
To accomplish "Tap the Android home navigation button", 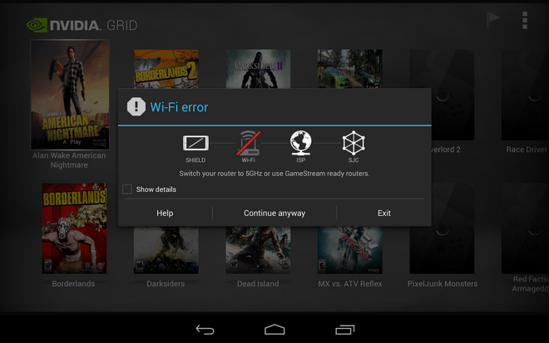I will [x=274, y=330].
